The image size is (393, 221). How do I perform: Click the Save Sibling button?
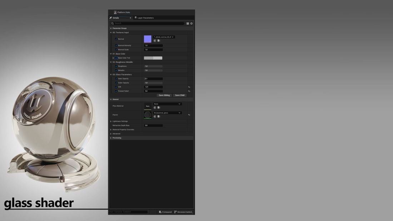pos(164,95)
